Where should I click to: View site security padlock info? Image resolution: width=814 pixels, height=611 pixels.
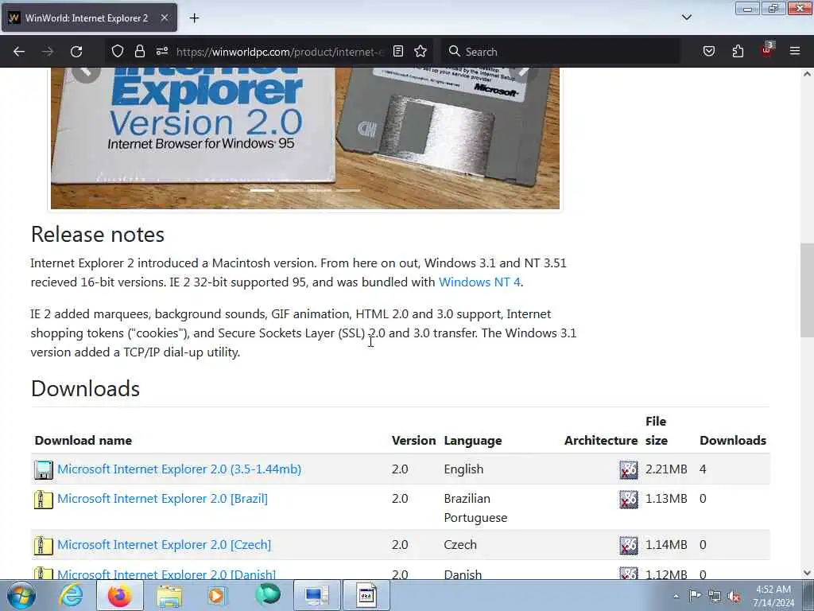tap(140, 52)
